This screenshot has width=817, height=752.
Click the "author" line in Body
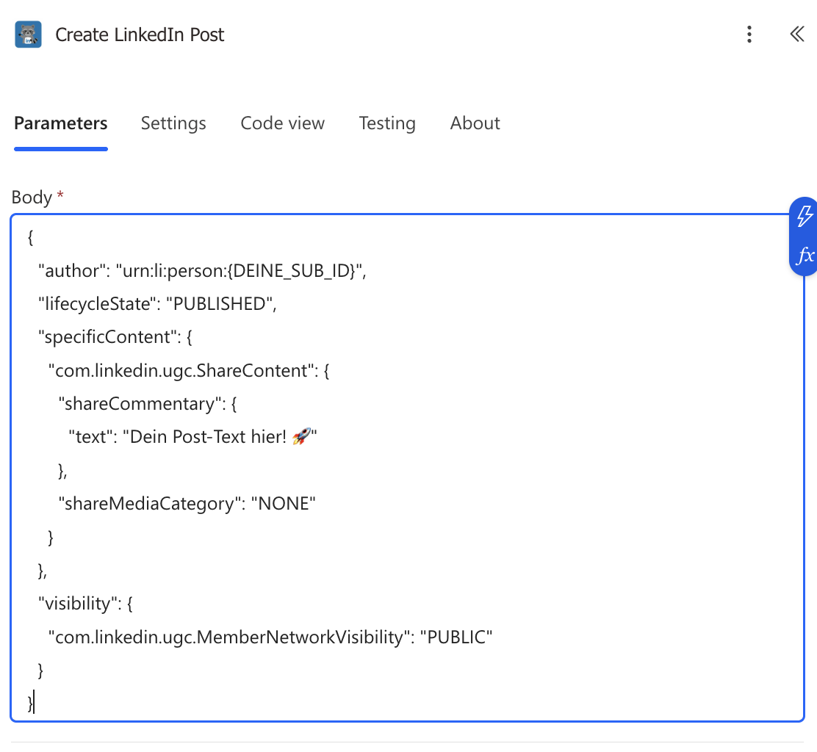click(202, 271)
